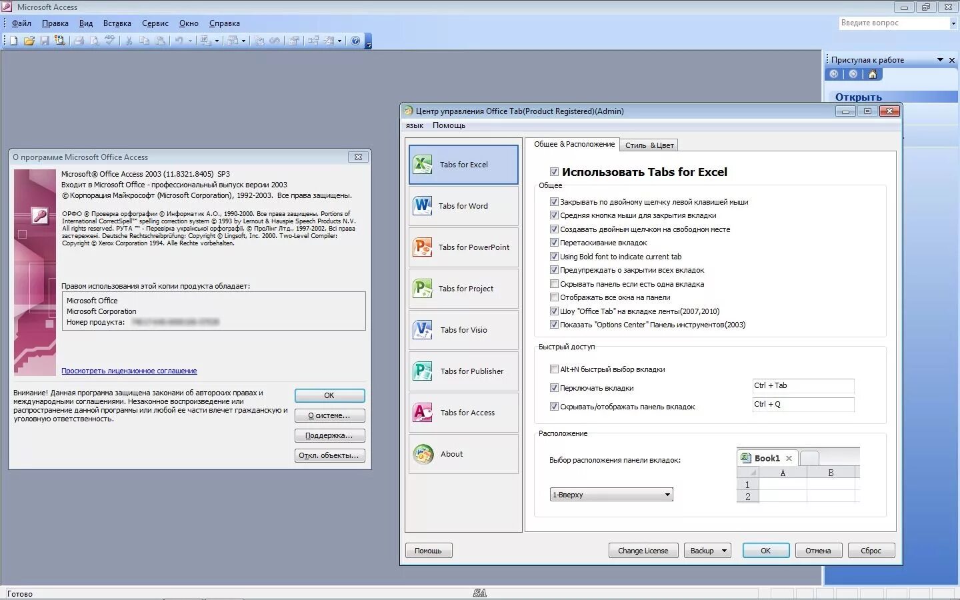Select Tabs for PowerPoint in sidebar
Viewport: 960px width, 600px height.
[x=463, y=247]
